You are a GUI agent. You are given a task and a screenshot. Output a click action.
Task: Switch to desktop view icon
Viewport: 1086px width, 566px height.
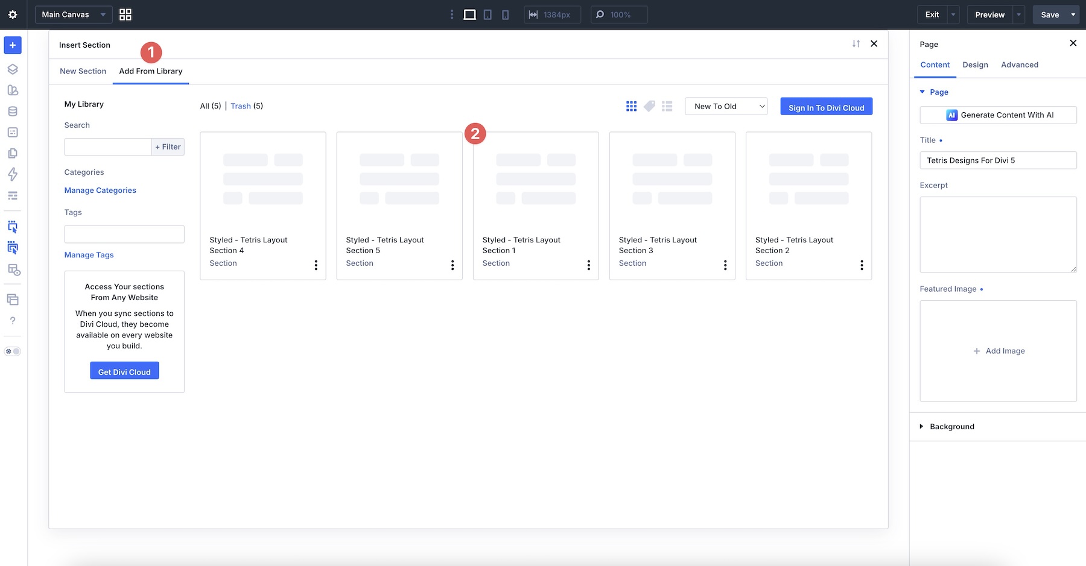click(x=469, y=14)
